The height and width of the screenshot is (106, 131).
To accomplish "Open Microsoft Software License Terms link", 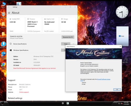I will coord(104,79).
